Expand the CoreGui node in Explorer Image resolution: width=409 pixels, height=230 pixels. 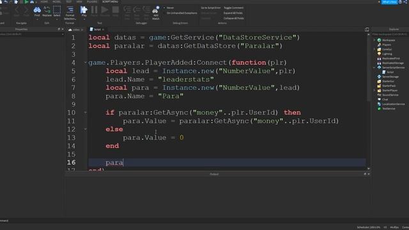pos(374,49)
